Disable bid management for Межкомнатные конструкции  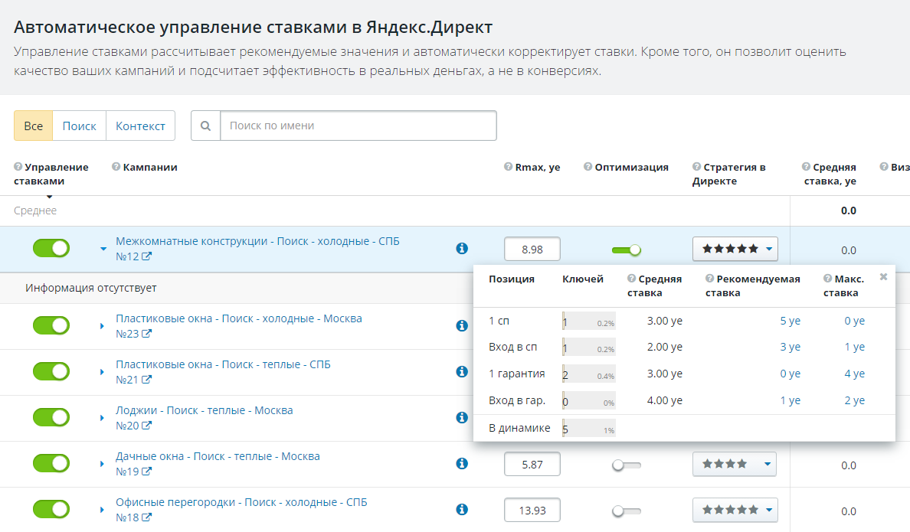51,248
